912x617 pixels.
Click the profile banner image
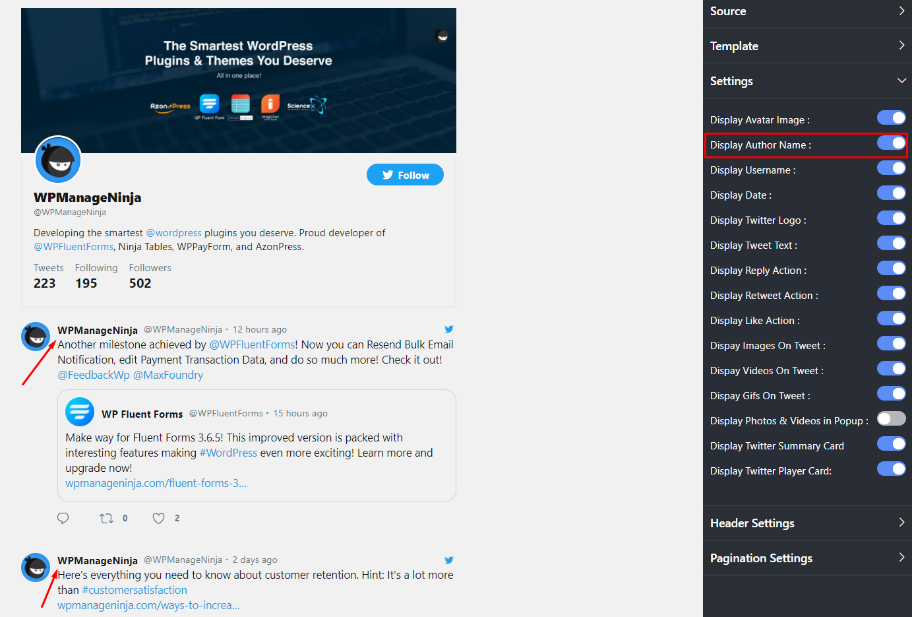pos(239,81)
